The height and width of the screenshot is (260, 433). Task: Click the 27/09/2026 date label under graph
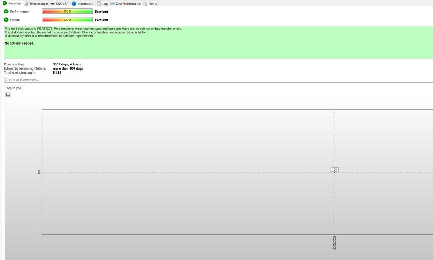point(334,243)
